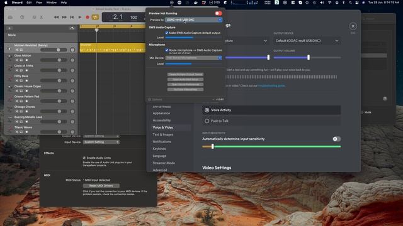Click the Chicago Chords pan knob

pos(72,111)
